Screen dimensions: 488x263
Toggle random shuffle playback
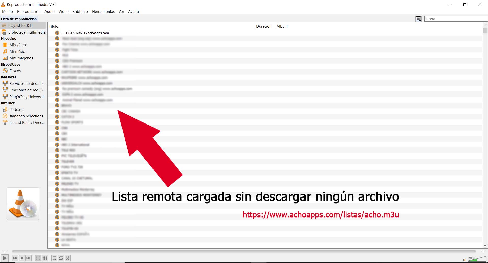click(x=68, y=258)
